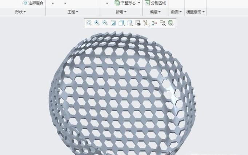The image size is (248, 155).
Task: Click the Zoom Out magnifier icon
Action: (x=105, y=23)
